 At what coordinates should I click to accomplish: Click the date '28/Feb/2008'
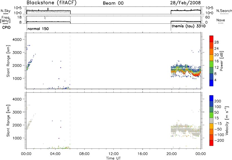185,3
